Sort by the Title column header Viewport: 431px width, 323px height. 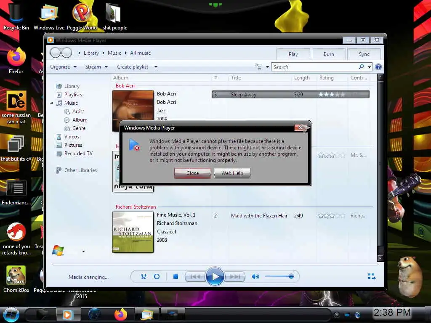(x=236, y=78)
